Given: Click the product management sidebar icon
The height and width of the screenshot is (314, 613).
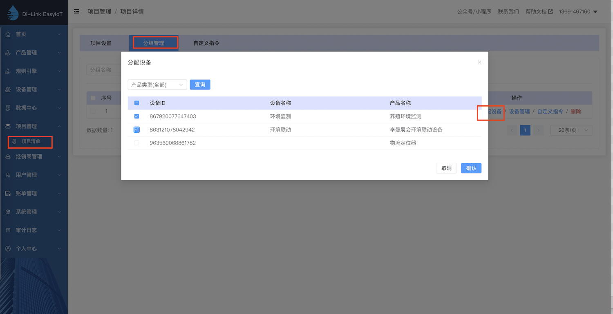Looking at the screenshot, I should click(8, 53).
